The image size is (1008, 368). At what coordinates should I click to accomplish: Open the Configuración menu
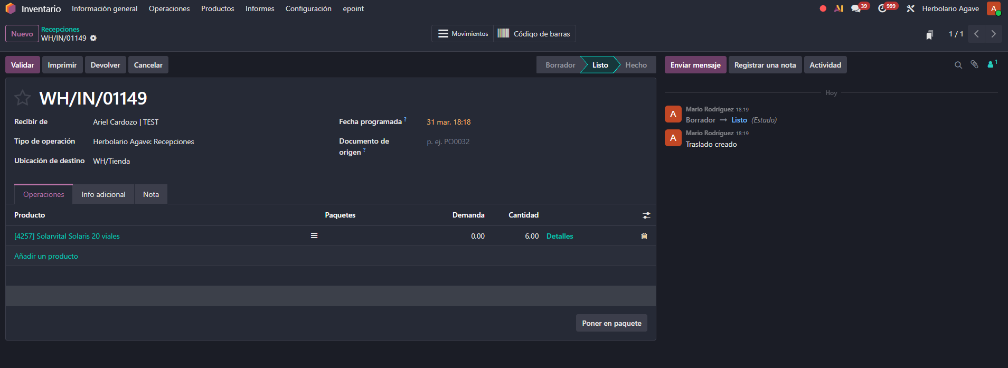pyautogui.click(x=308, y=9)
